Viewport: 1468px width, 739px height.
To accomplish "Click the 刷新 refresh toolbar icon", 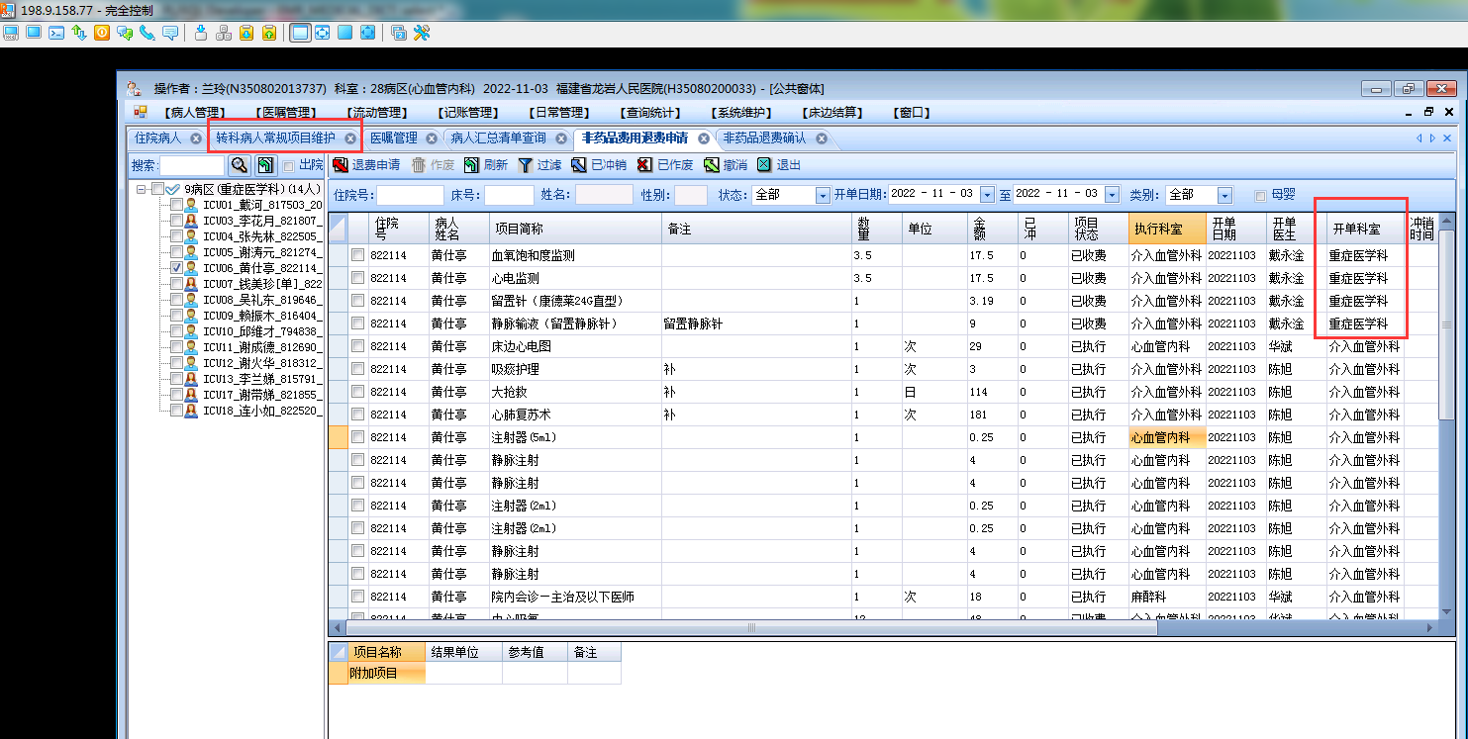I will coord(472,165).
